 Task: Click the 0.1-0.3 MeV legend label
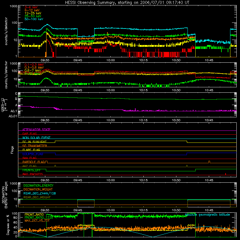(34, 64)
